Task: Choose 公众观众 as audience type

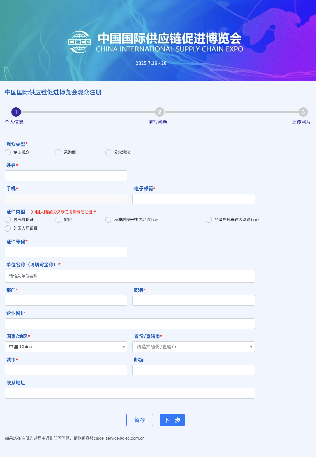Action: click(108, 152)
